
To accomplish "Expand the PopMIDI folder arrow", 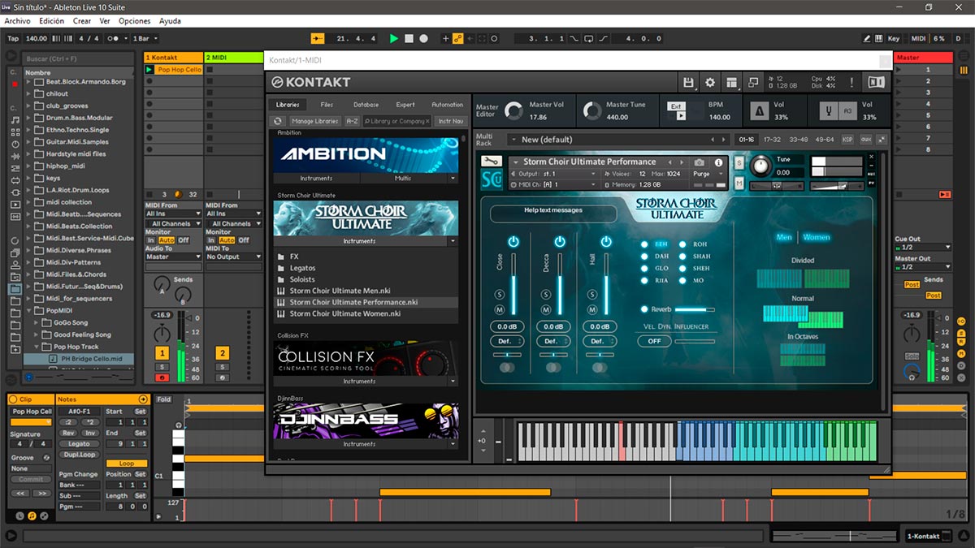I will (29, 311).
